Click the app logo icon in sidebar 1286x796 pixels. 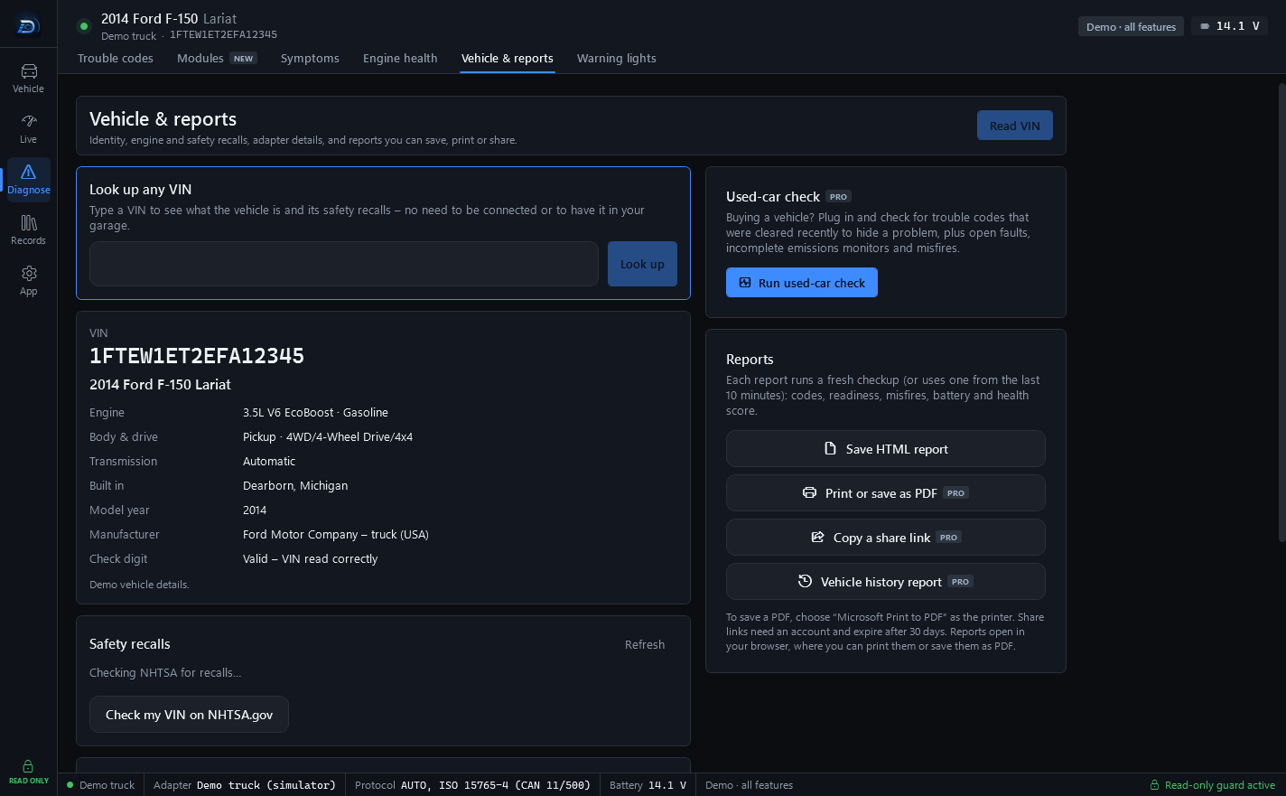28,26
